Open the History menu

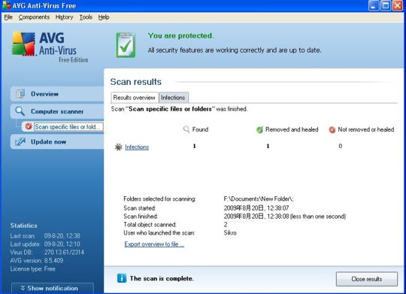click(x=64, y=17)
